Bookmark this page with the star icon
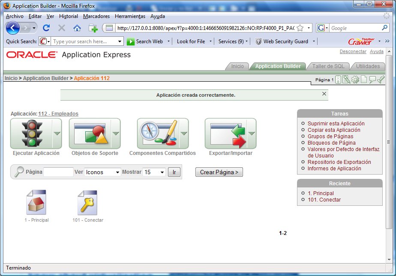The image size is (396, 276). pos(300,28)
